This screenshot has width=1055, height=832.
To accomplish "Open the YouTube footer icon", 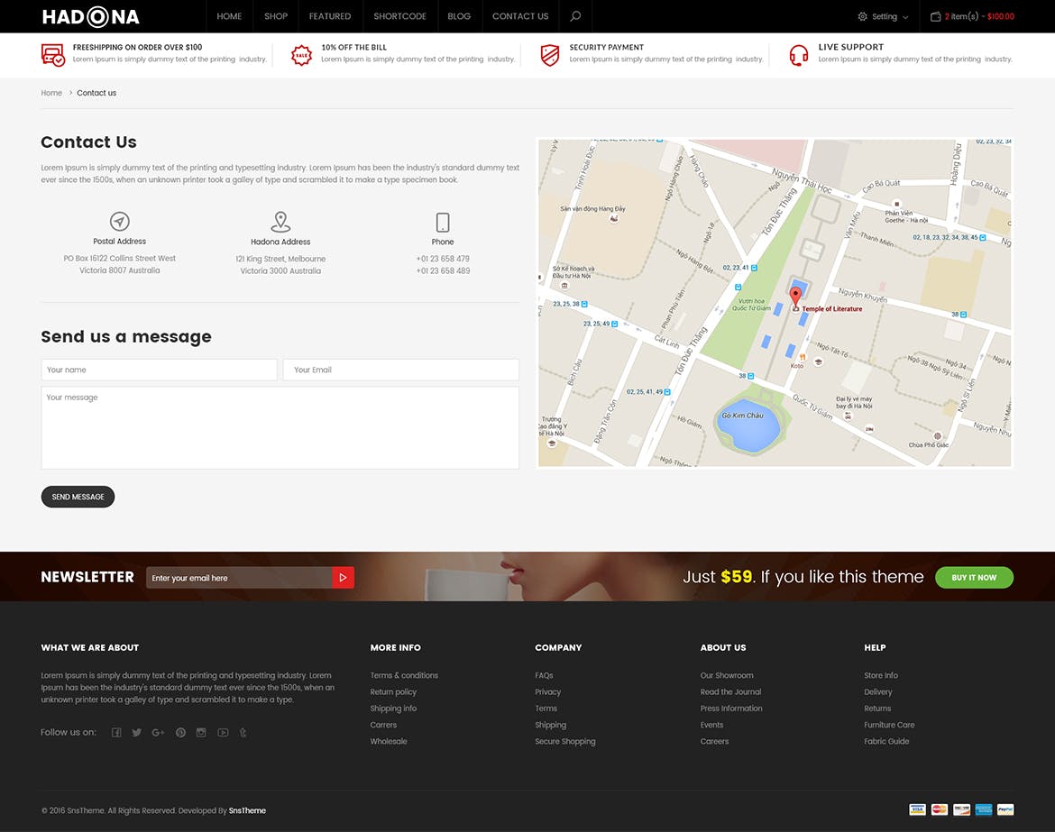I will coord(223,733).
